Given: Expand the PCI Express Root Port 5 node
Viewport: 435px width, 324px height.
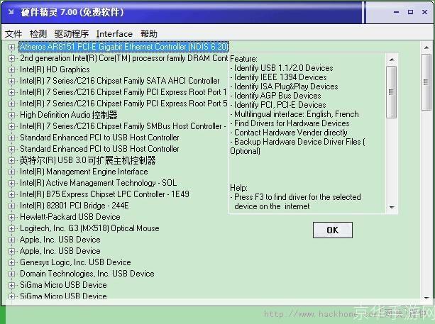Looking at the screenshot, I should coord(11,104).
